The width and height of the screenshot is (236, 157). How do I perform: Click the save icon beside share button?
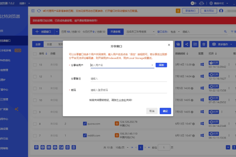click(x=178, y=44)
